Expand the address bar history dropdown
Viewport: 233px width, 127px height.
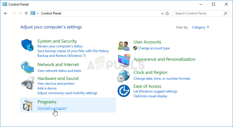[x=163, y=13]
